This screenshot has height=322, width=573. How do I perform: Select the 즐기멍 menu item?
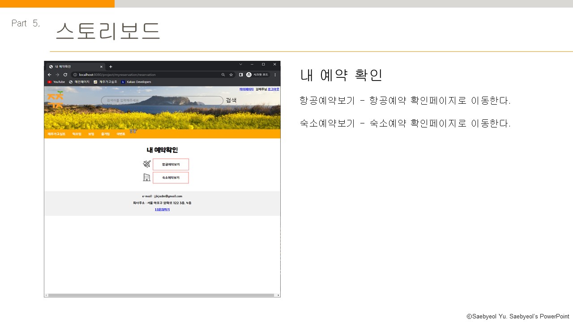pyautogui.click(x=105, y=134)
